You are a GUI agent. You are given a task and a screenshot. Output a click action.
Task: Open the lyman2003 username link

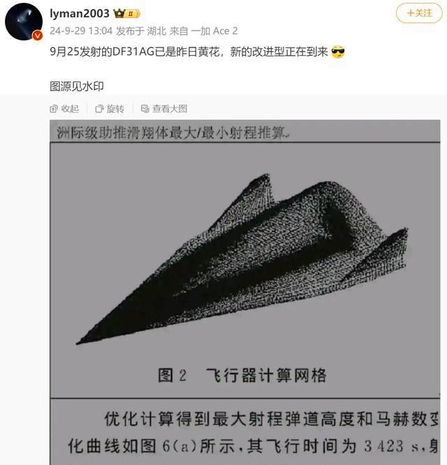pyautogui.click(x=80, y=14)
